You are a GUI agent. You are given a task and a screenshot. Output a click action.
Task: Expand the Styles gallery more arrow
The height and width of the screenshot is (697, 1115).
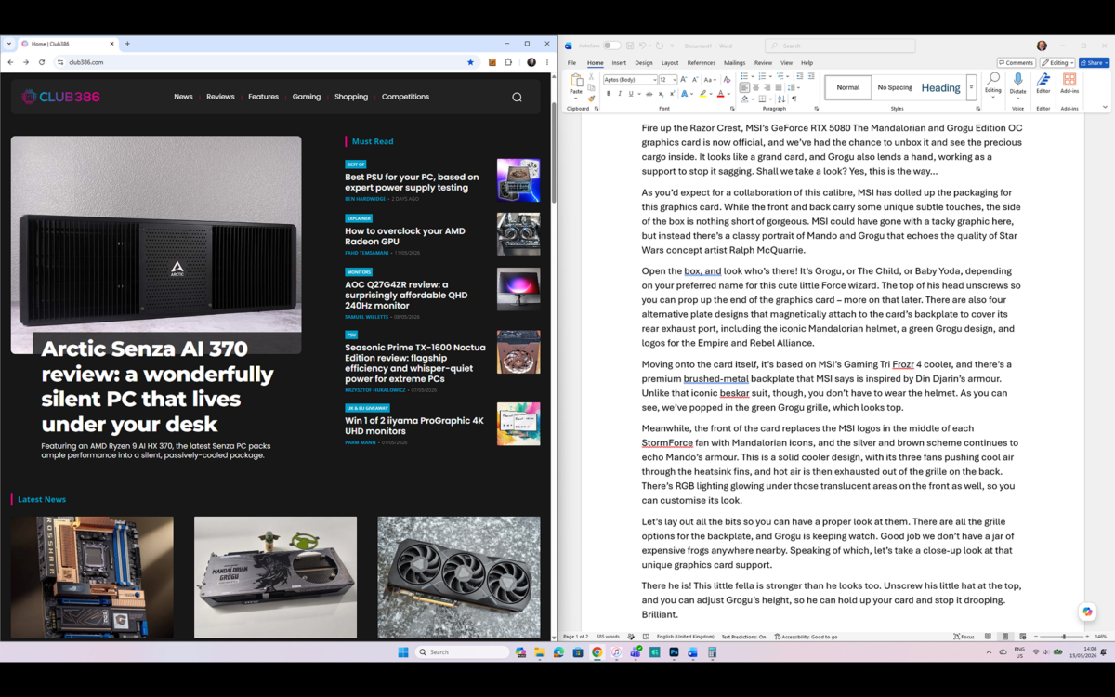point(971,87)
